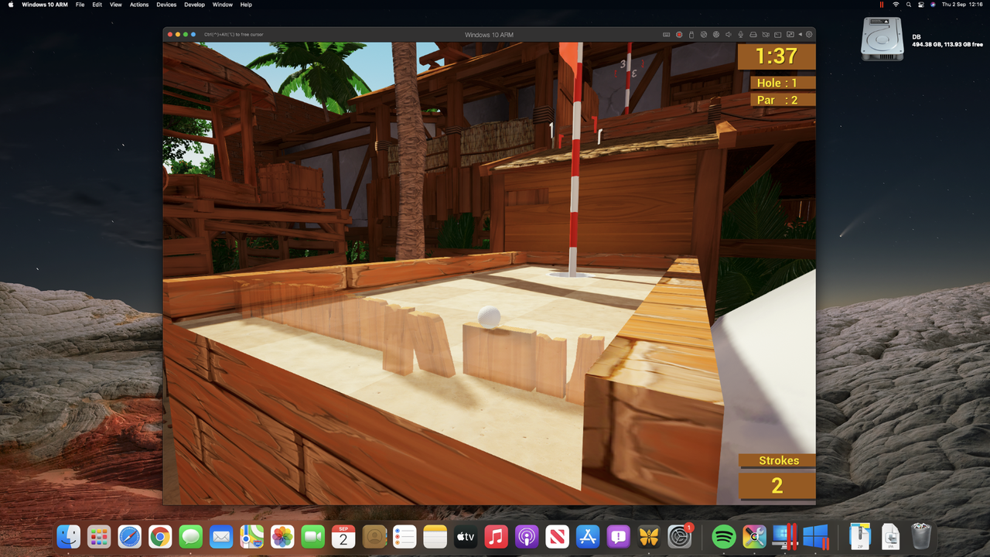Screen dimensions: 990x557
Task: Open the File menu
Action: pos(80,5)
